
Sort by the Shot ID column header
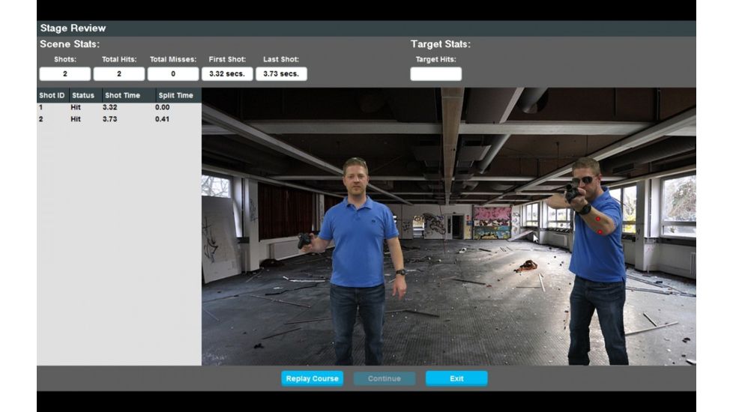pyautogui.click(x=52, y=95)
